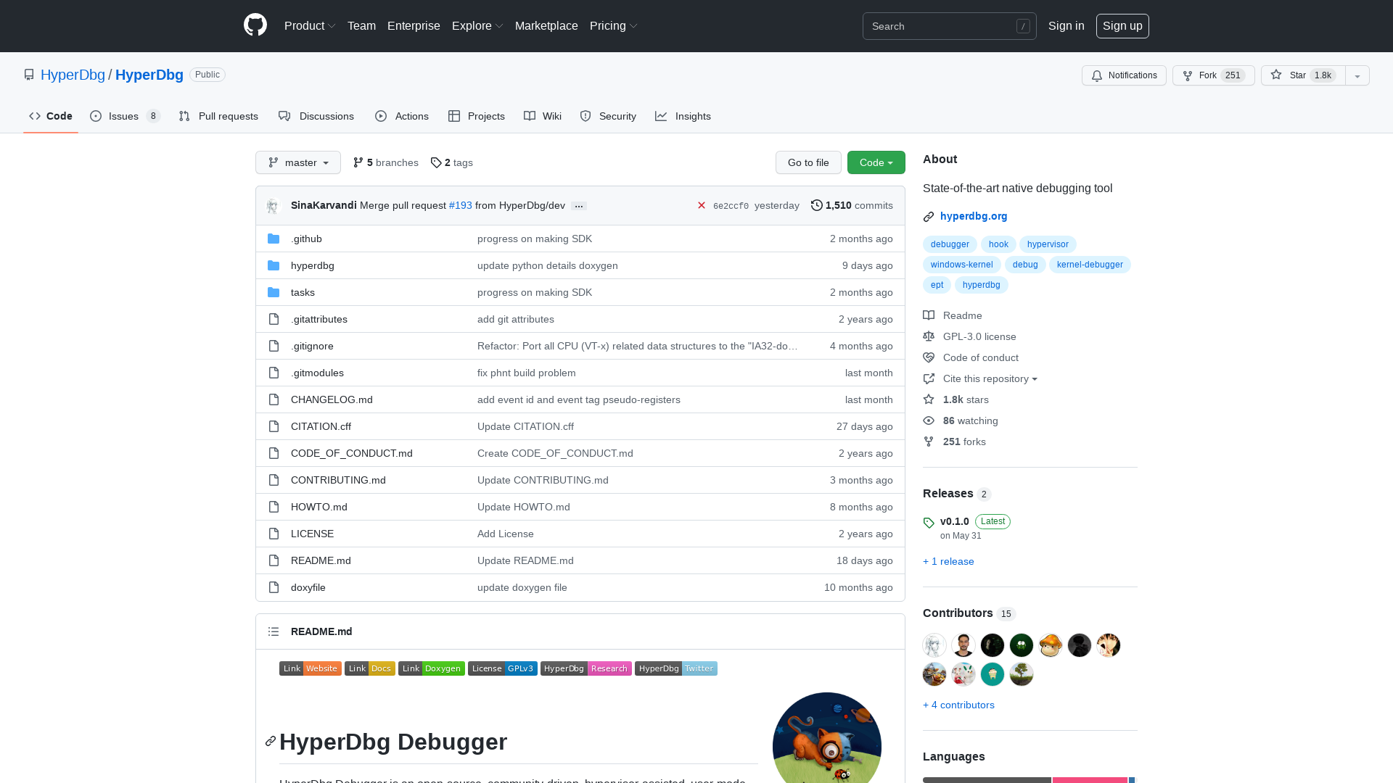The height and width of the screenshot is (783, 1393).
Task: Click the file icon for doxyfile
Action: click(274, 587)
